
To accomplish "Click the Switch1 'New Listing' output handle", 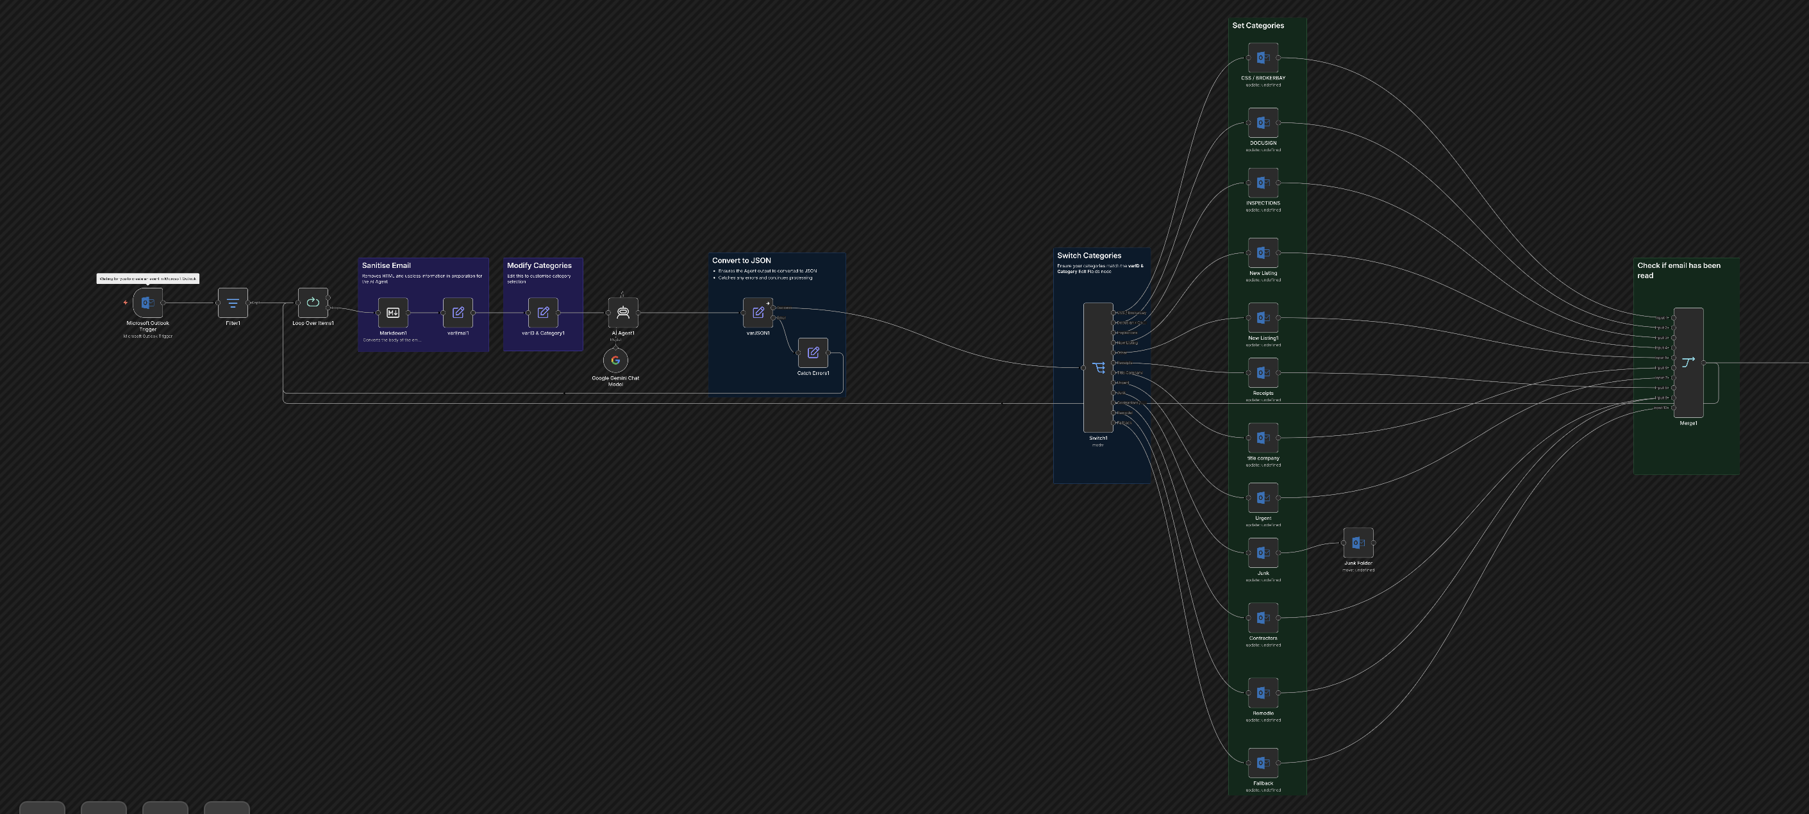I will tap(1113, 343).
